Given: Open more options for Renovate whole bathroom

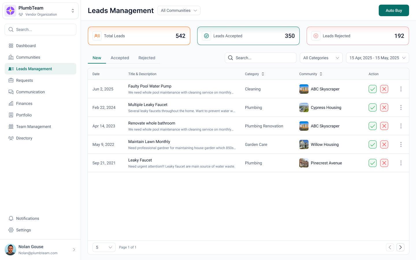Looking at the screenshot, I should click(401, 126).
